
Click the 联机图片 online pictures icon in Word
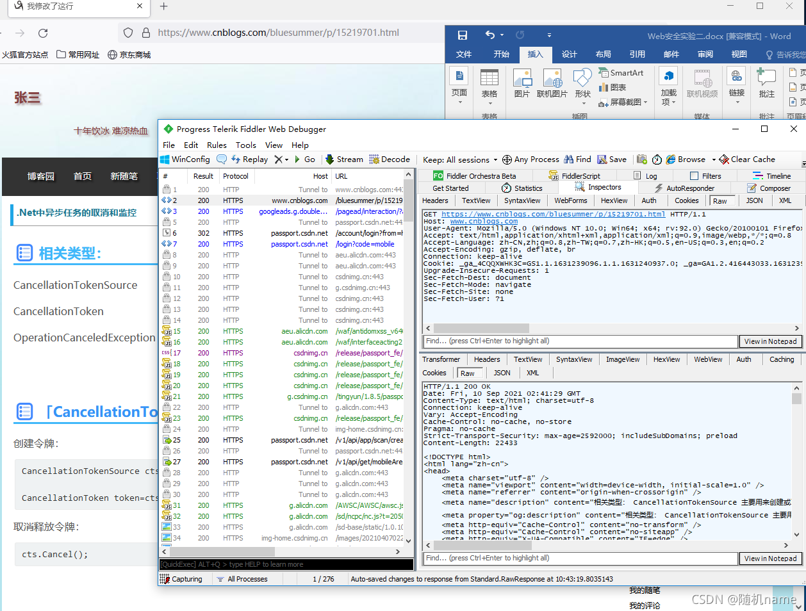[552, 78]
